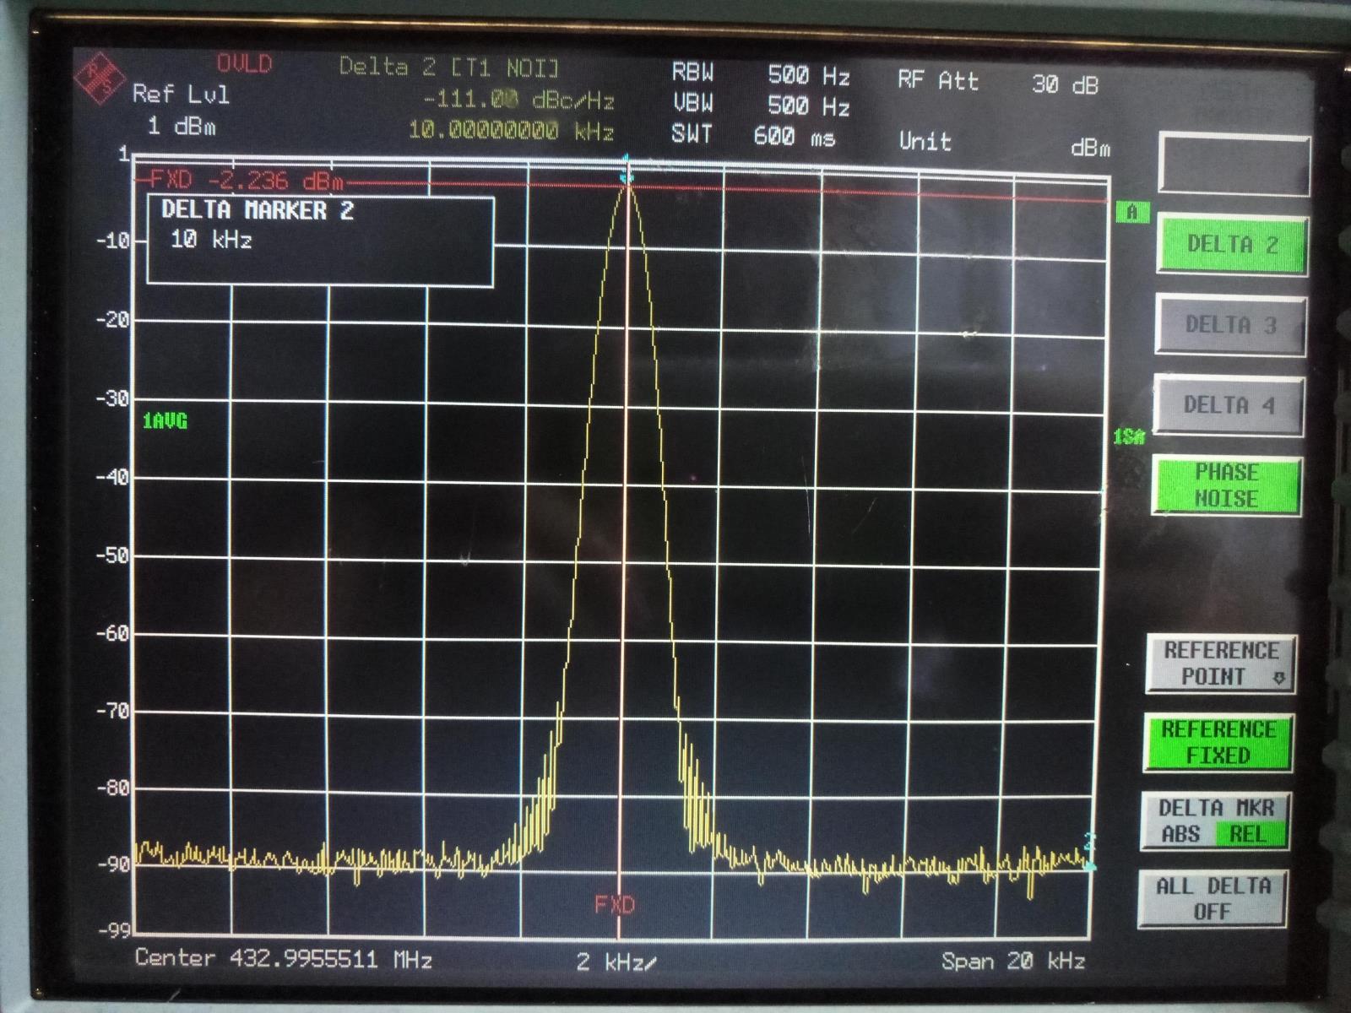Click the VBW 500 Hz setting

760,105
